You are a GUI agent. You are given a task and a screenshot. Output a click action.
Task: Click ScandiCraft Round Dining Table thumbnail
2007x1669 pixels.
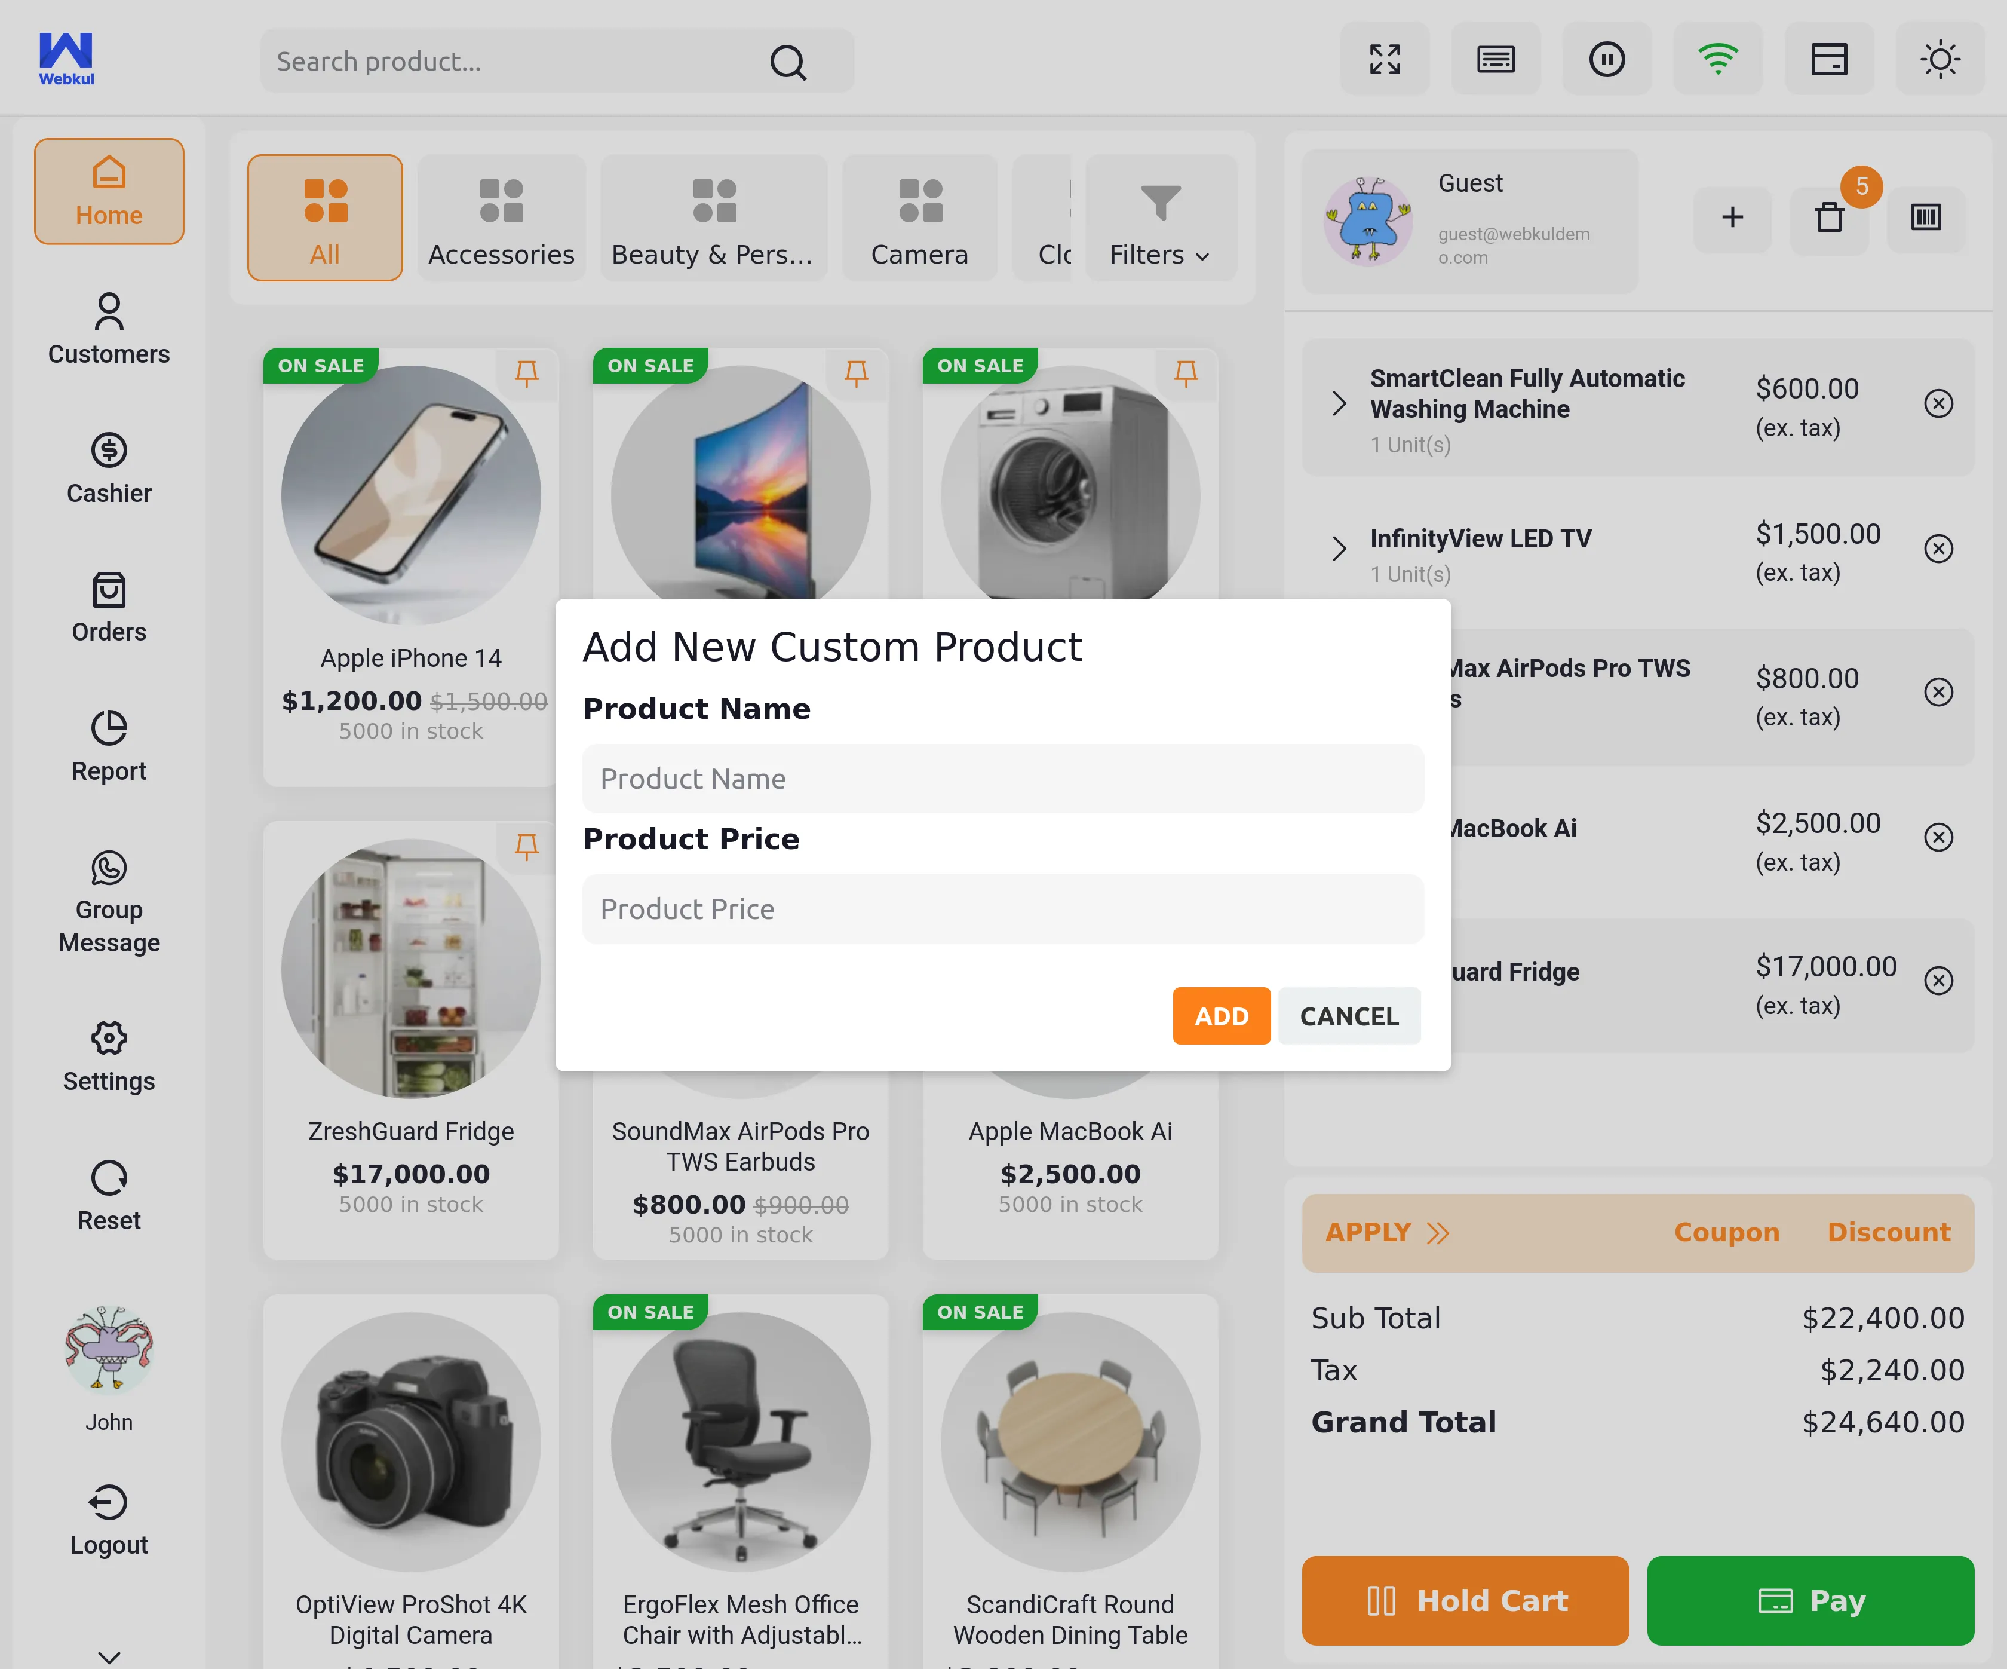tap(1070, 1441)
